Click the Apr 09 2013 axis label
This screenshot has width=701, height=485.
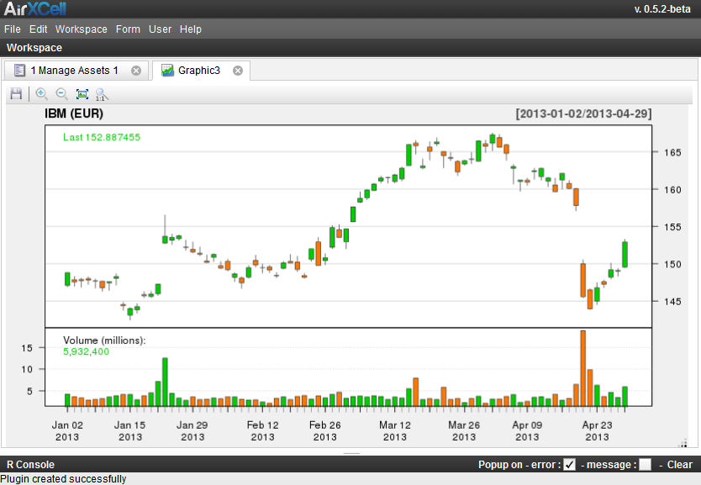(527, 431)
